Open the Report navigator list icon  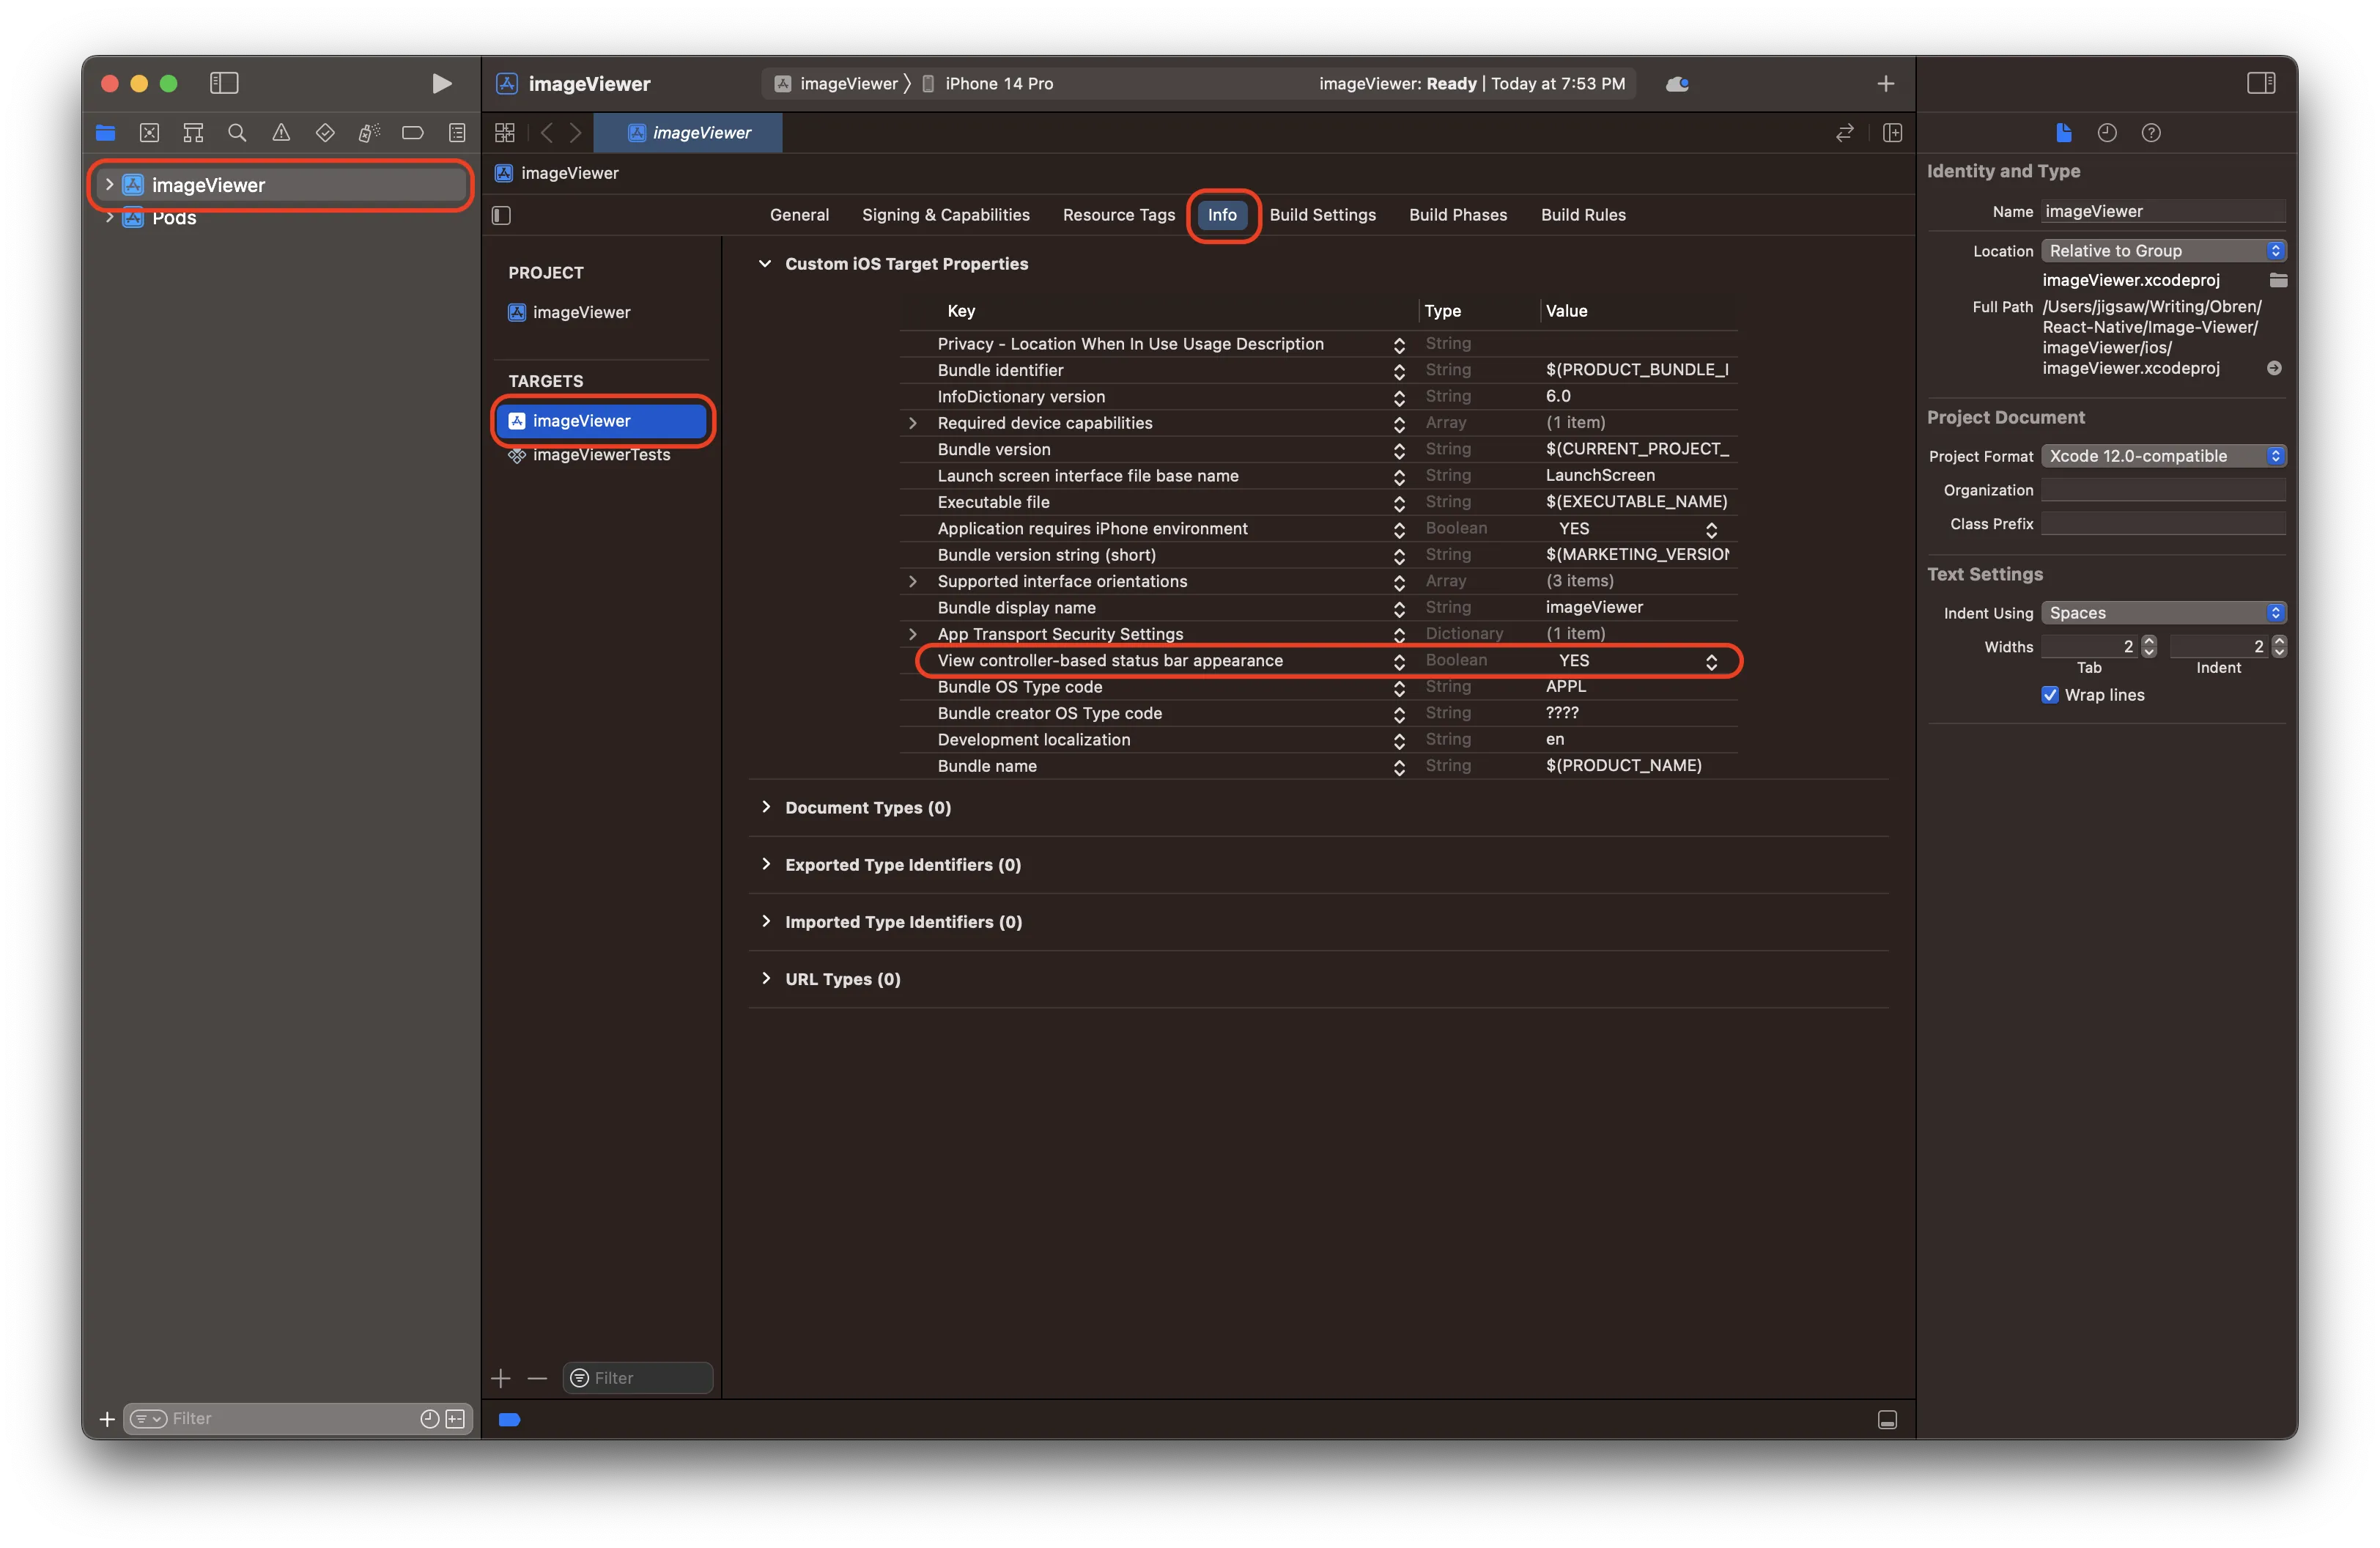(x=457, y=132)
